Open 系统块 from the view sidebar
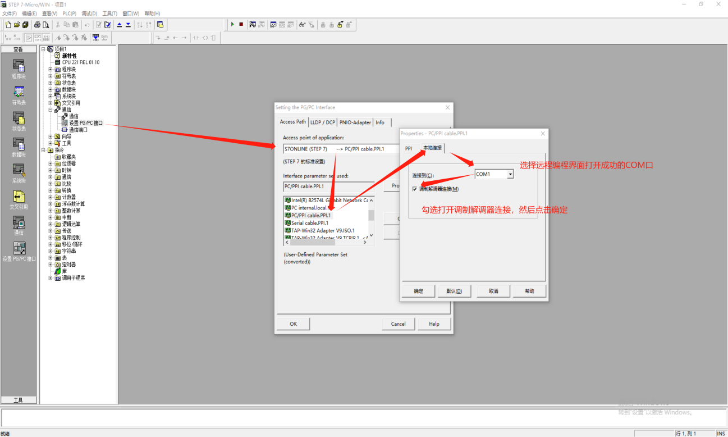The height and width of the screenshot is (437, 728). tap(19, 173)
